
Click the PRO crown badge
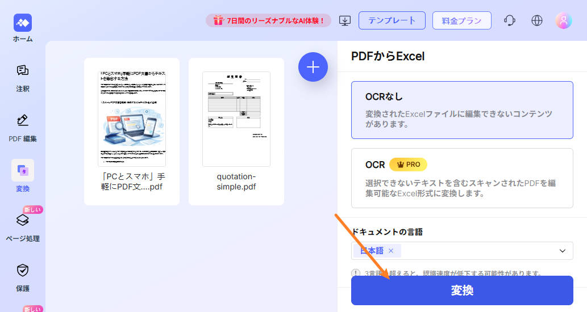(408, 165)
